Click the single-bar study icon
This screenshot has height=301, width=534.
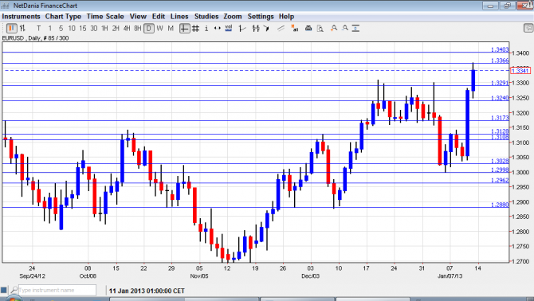(242, 29)
